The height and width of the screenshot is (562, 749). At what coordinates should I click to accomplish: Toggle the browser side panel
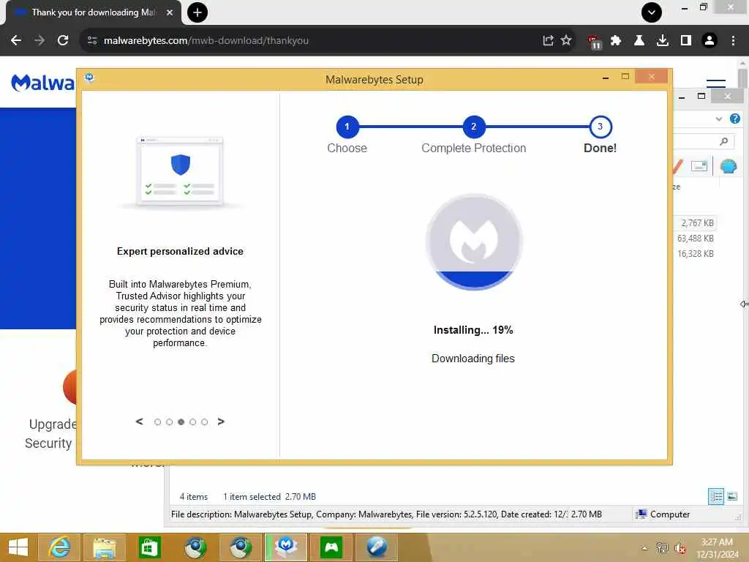(x=686, y=41)
